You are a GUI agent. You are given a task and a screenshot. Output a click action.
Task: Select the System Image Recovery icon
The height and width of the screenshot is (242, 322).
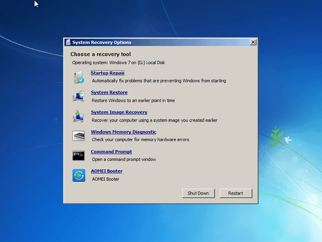click(79, 116)
